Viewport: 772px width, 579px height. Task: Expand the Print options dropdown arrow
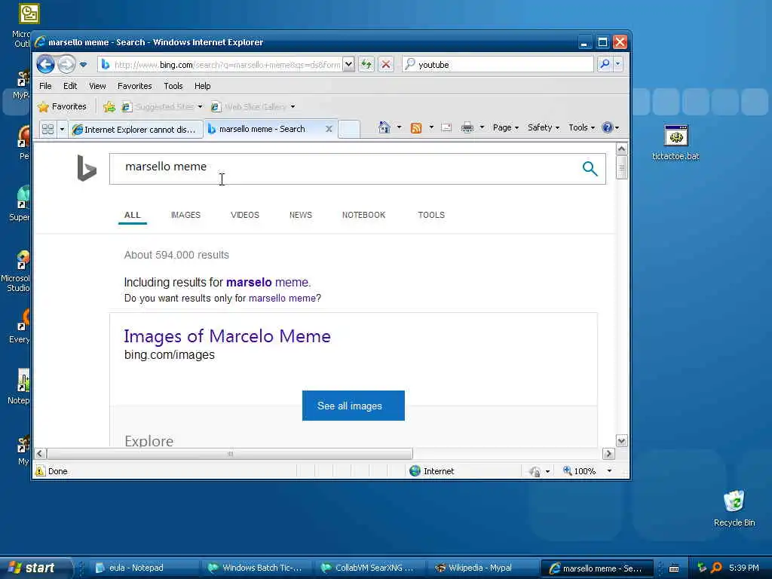482,128
